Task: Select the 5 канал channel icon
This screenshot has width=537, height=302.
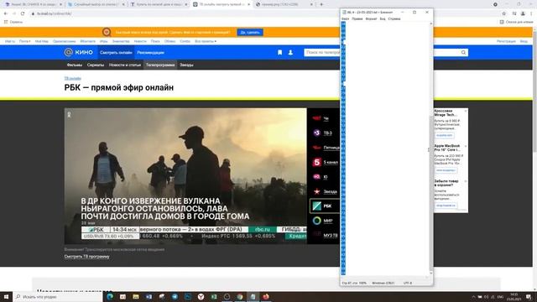Action: click(x=317, y=162)
